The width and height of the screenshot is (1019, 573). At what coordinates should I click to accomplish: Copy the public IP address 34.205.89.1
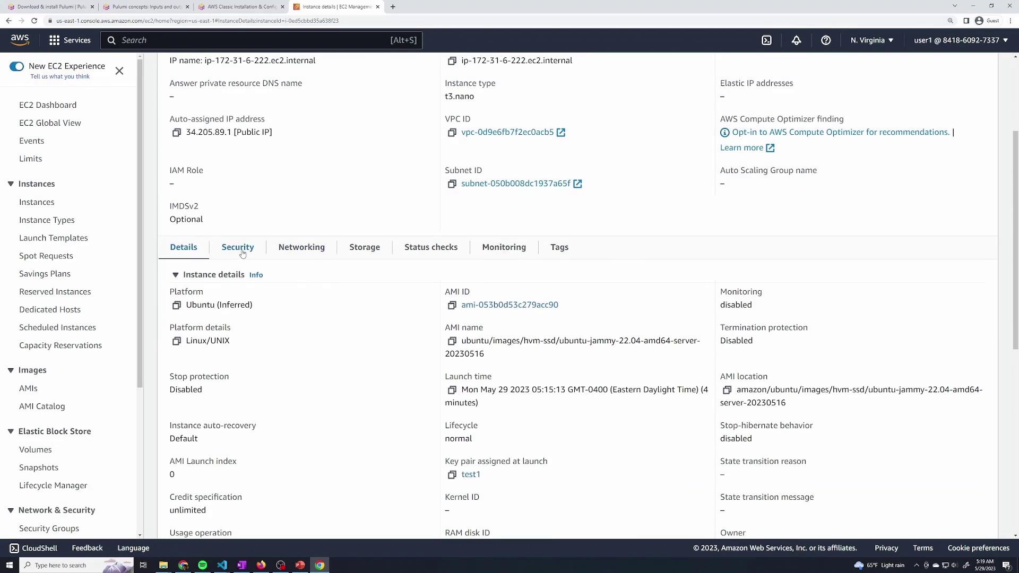pos(177,133)
